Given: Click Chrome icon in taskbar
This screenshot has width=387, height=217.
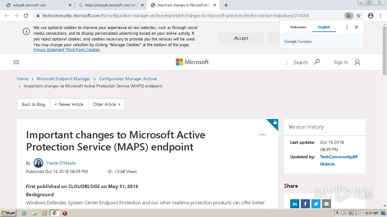Looking at the screenshot, I should (x=54, y=213).
